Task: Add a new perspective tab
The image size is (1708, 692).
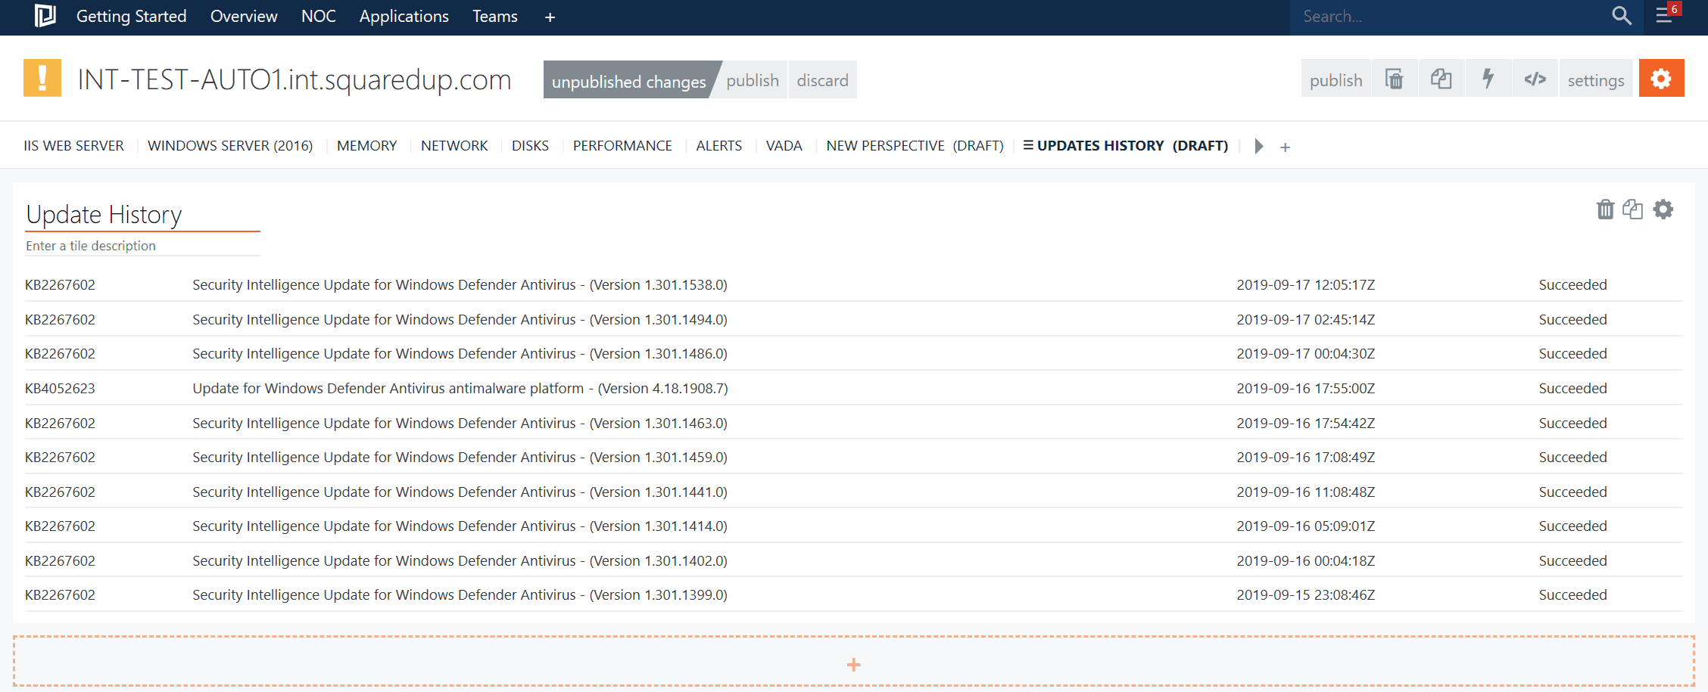Action: (1285, 147)
